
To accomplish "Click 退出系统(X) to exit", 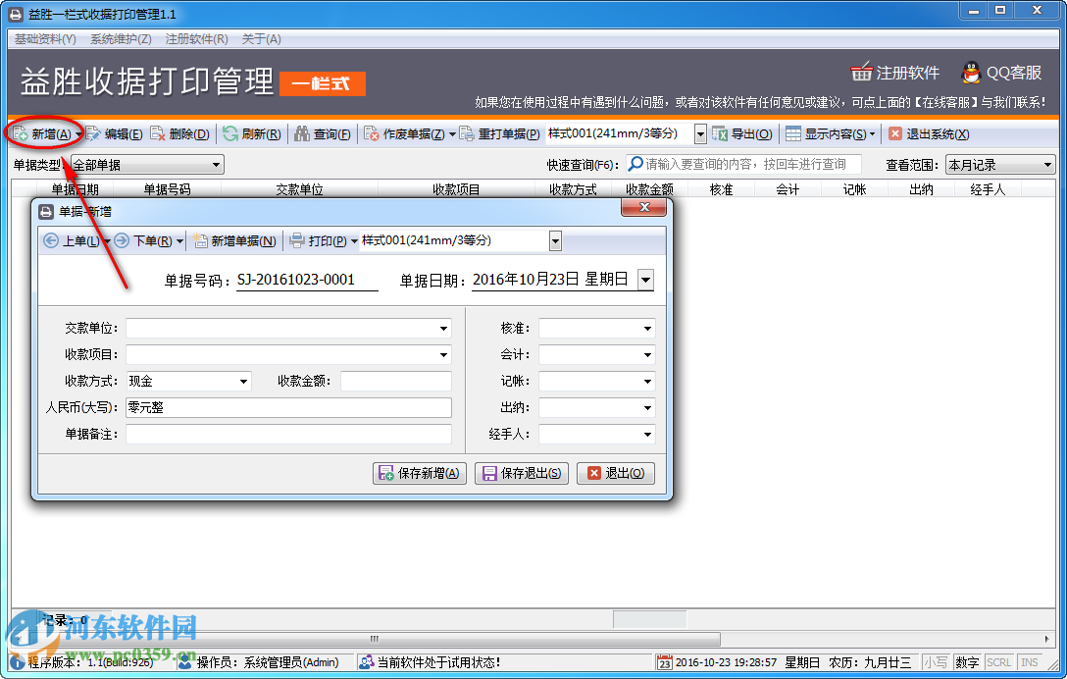I will (929, 134).
